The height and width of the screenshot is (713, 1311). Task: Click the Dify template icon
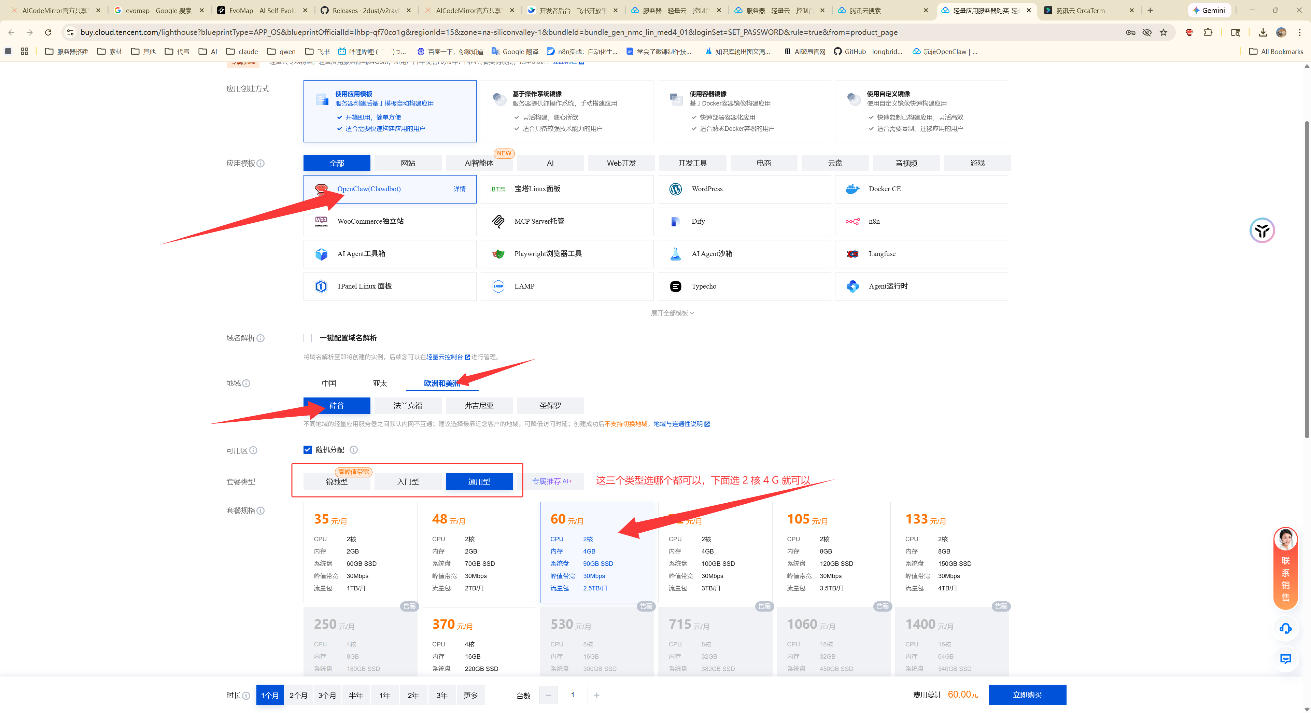click(675, 221)
